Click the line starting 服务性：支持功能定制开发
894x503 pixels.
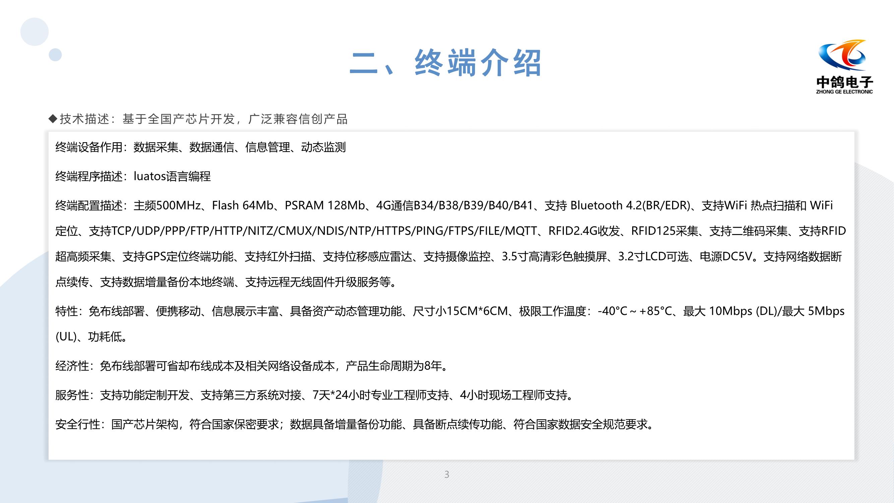click(x=314, y=395)
